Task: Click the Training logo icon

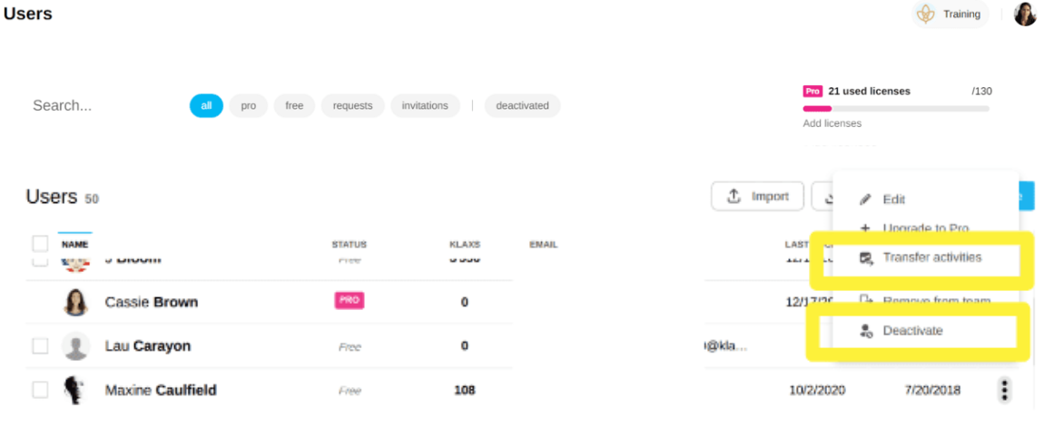Action: click(926, 15)
